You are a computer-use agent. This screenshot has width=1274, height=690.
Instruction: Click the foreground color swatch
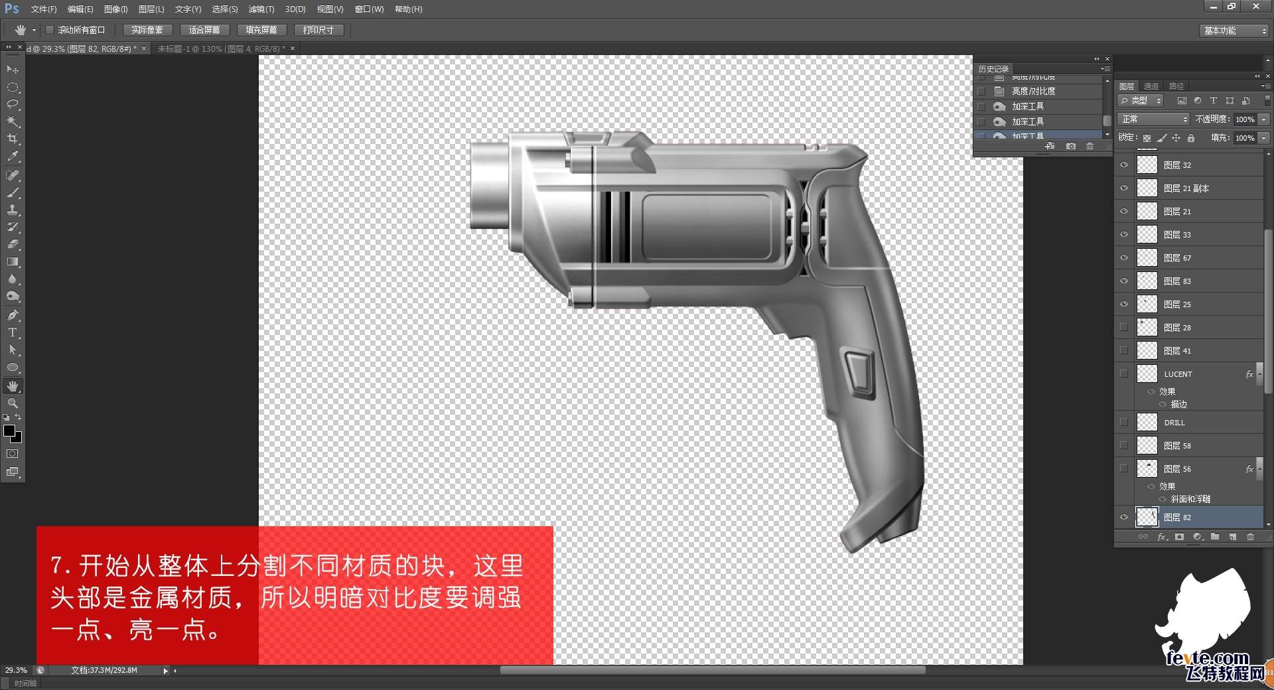tap(9, 431)
